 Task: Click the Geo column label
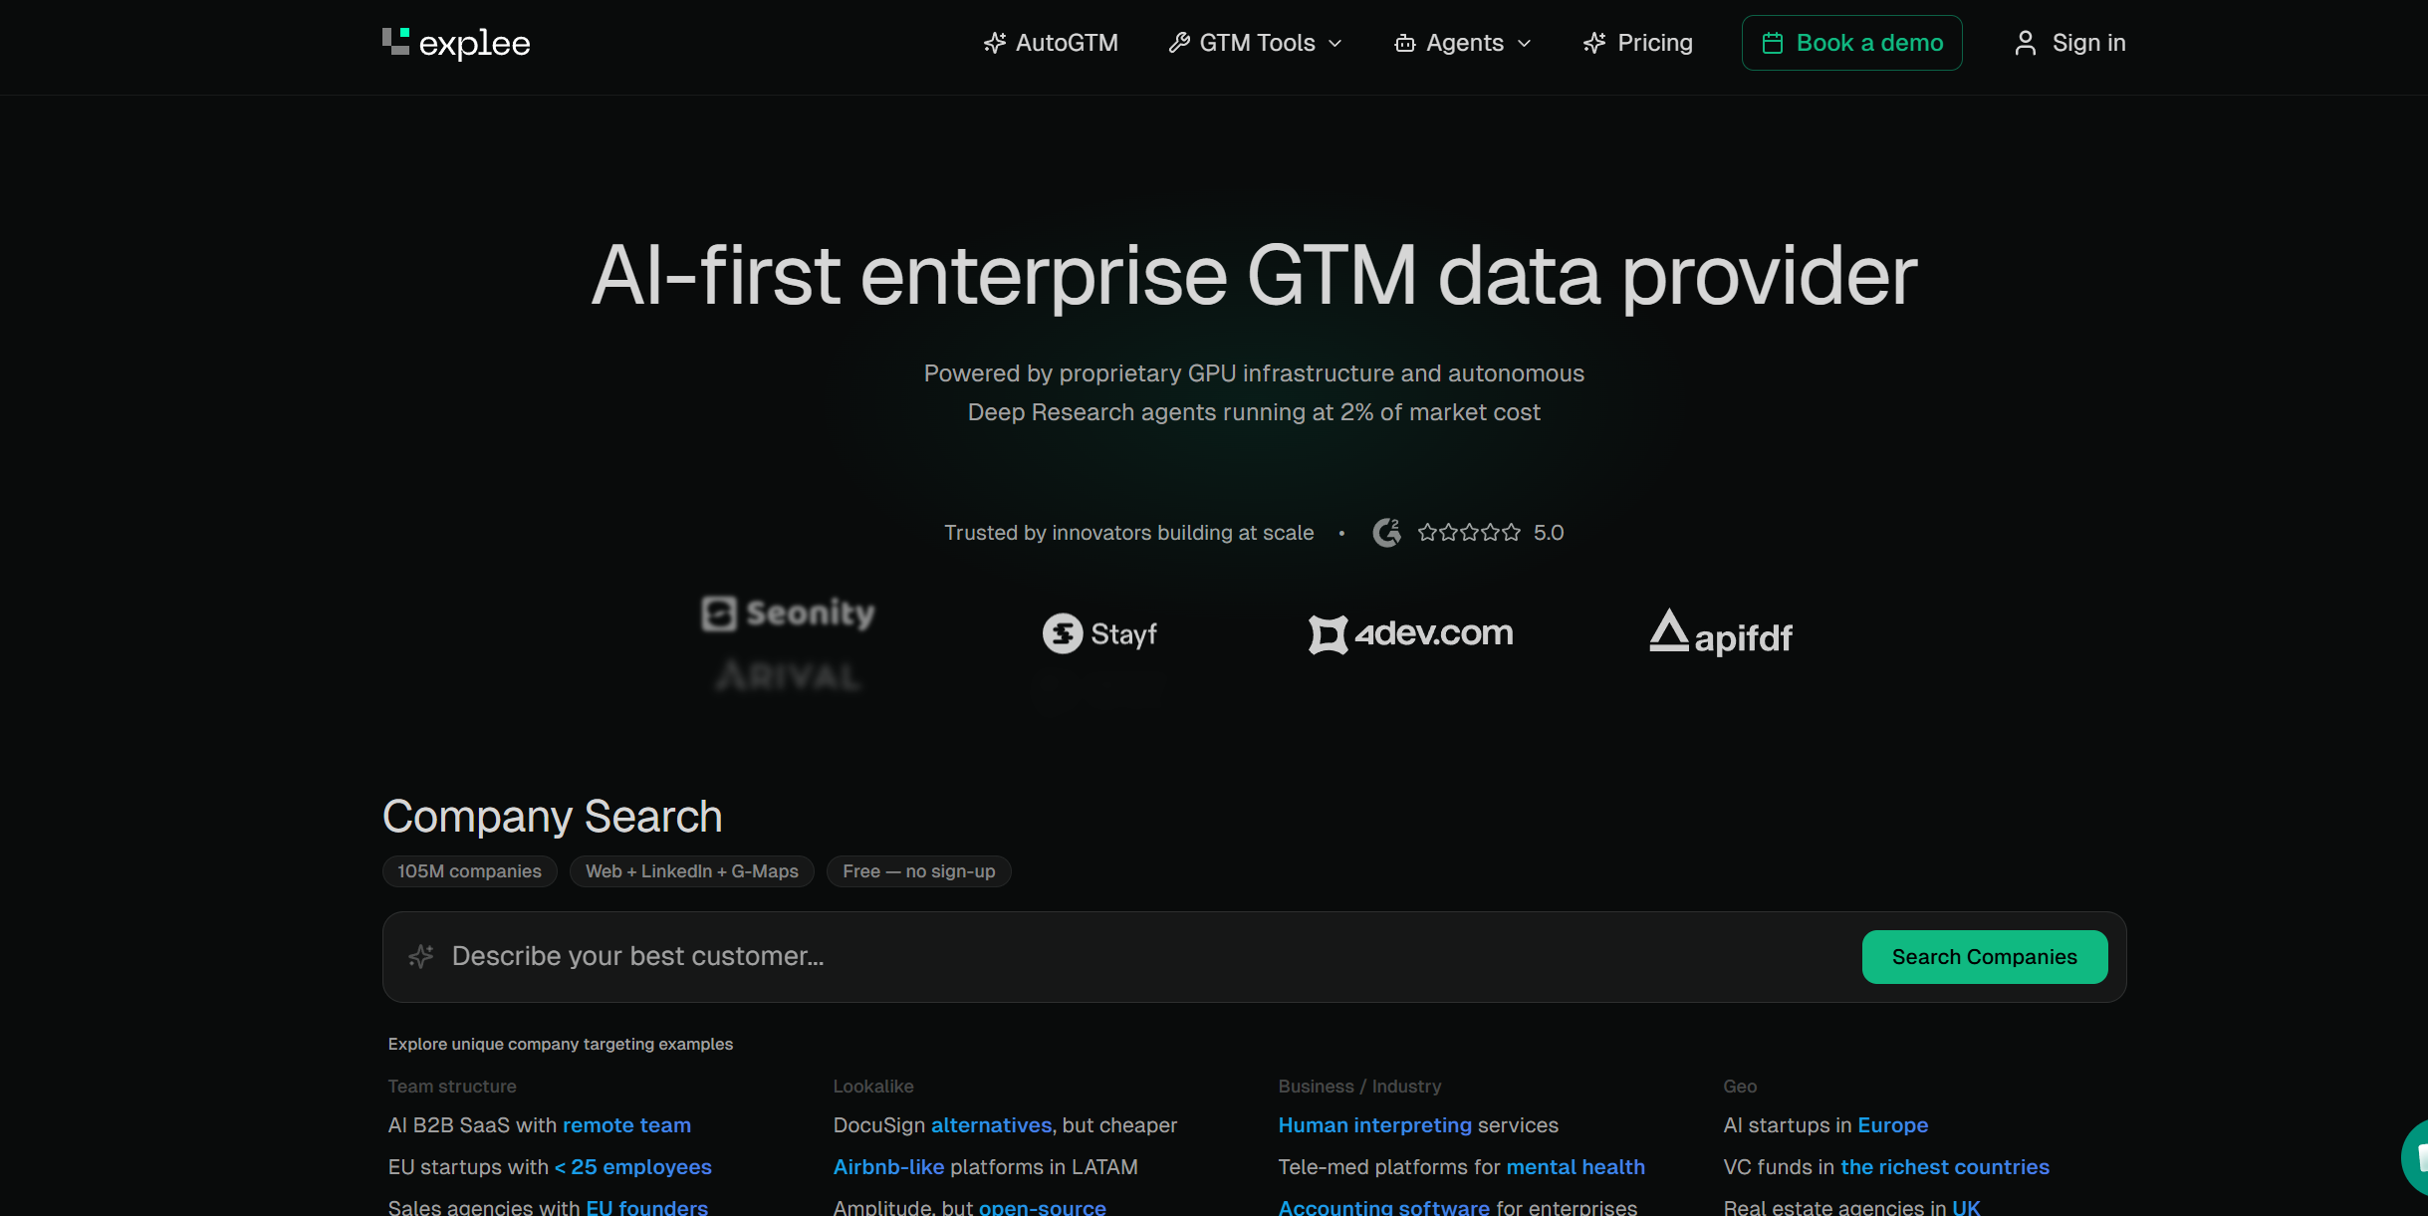click(1740, 1087)
